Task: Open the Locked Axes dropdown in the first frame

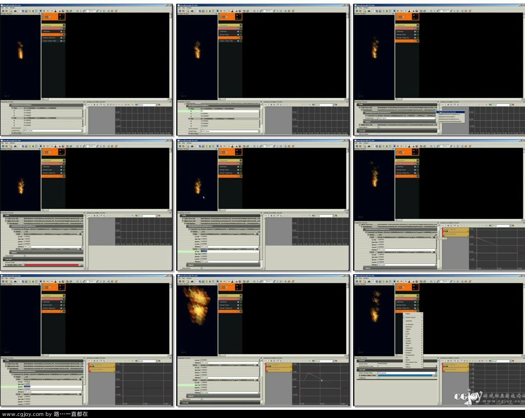Action: tap(53, 130)
